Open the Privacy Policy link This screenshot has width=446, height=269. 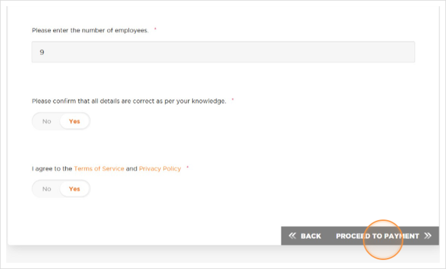160,168
